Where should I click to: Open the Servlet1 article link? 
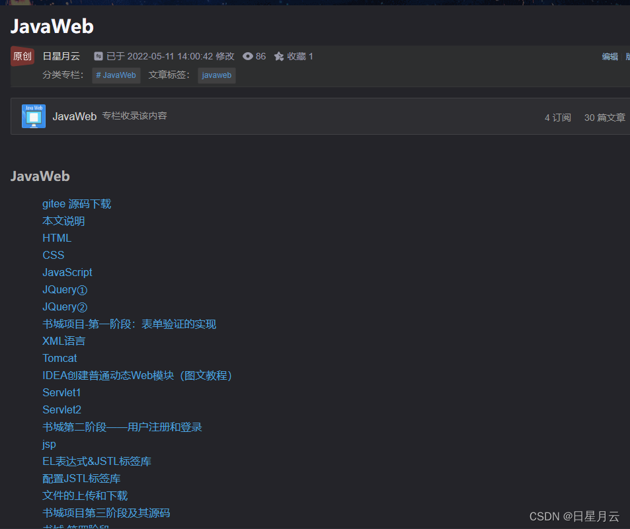[61, 392]
